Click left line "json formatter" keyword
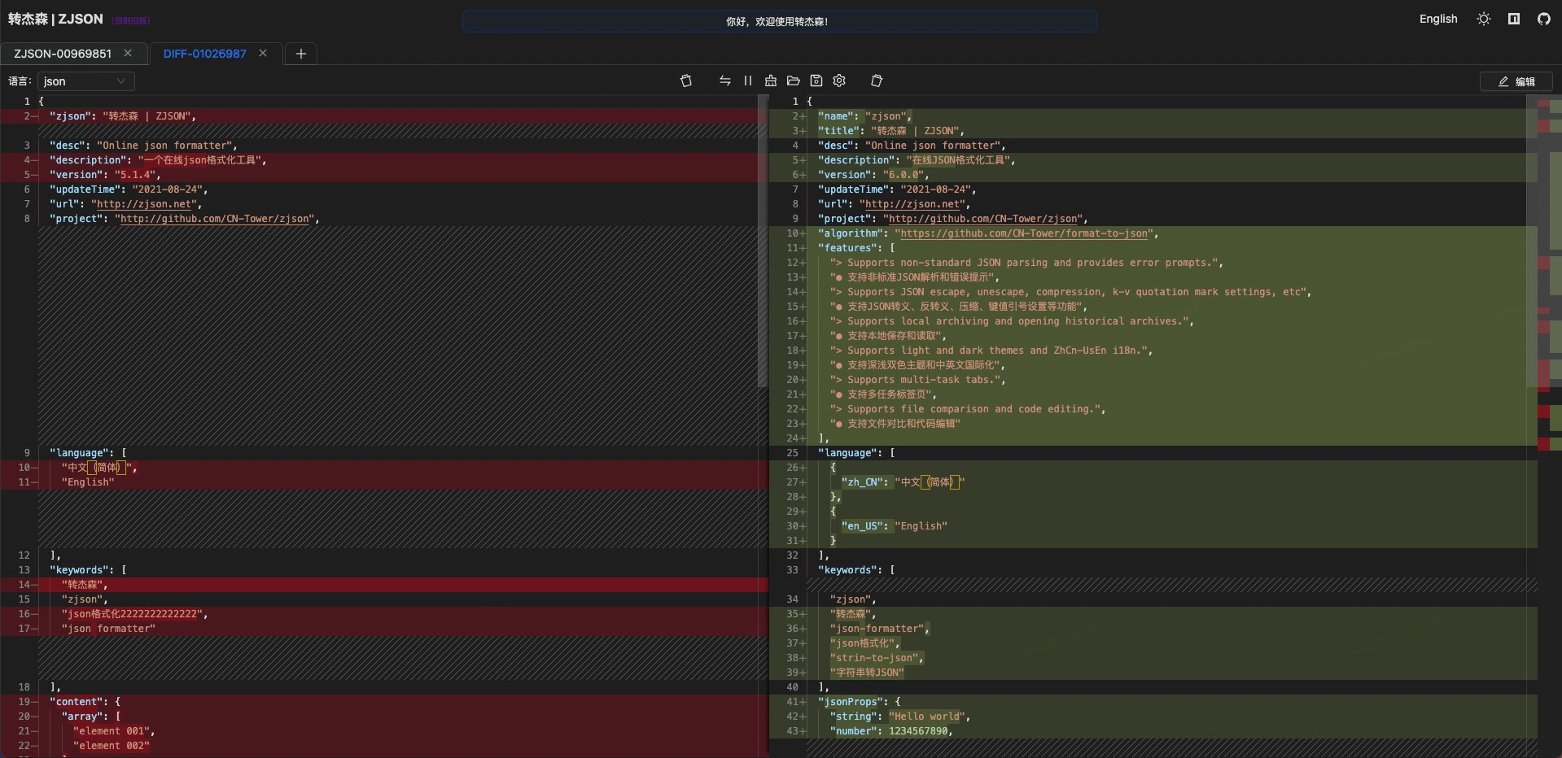The width and height of the screenshot is (1562, 758). (108, 629)
